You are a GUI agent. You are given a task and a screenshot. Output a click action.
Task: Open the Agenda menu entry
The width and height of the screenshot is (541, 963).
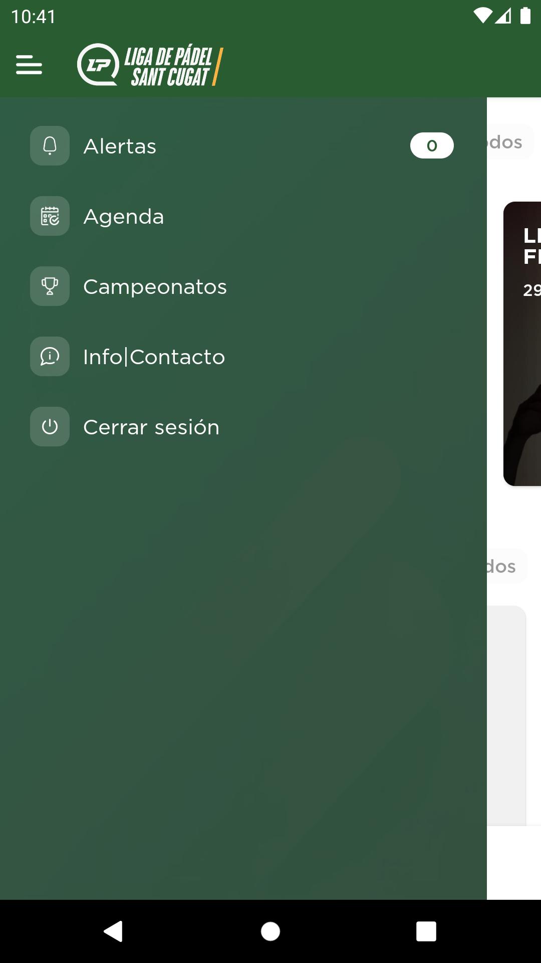(x=243, y=216)
